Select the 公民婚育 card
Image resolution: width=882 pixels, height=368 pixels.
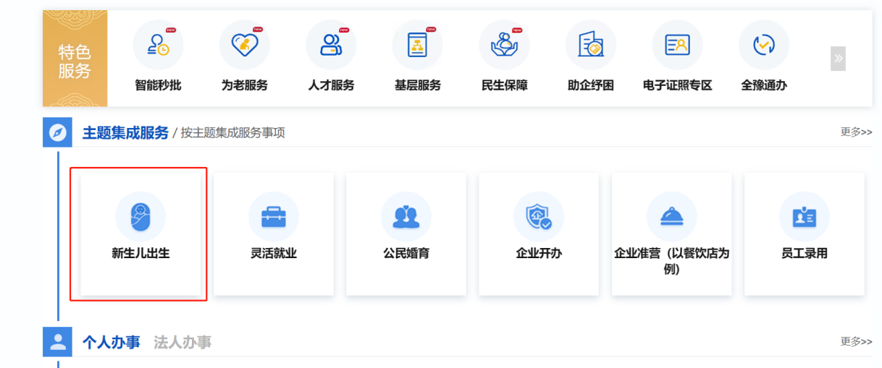406,233
